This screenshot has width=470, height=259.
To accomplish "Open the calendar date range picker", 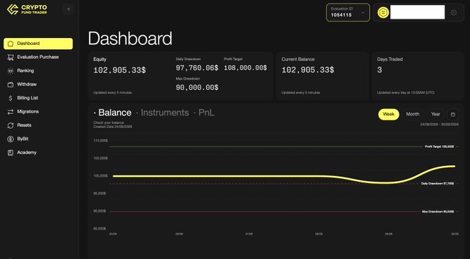I will pos(453,115).
